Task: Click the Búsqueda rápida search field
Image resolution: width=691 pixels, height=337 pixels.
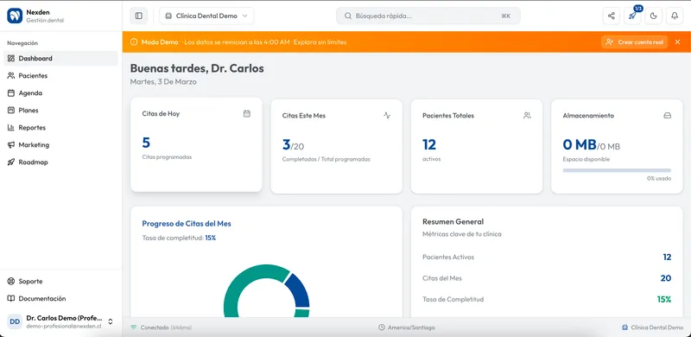Action: (x=428, y=16)
